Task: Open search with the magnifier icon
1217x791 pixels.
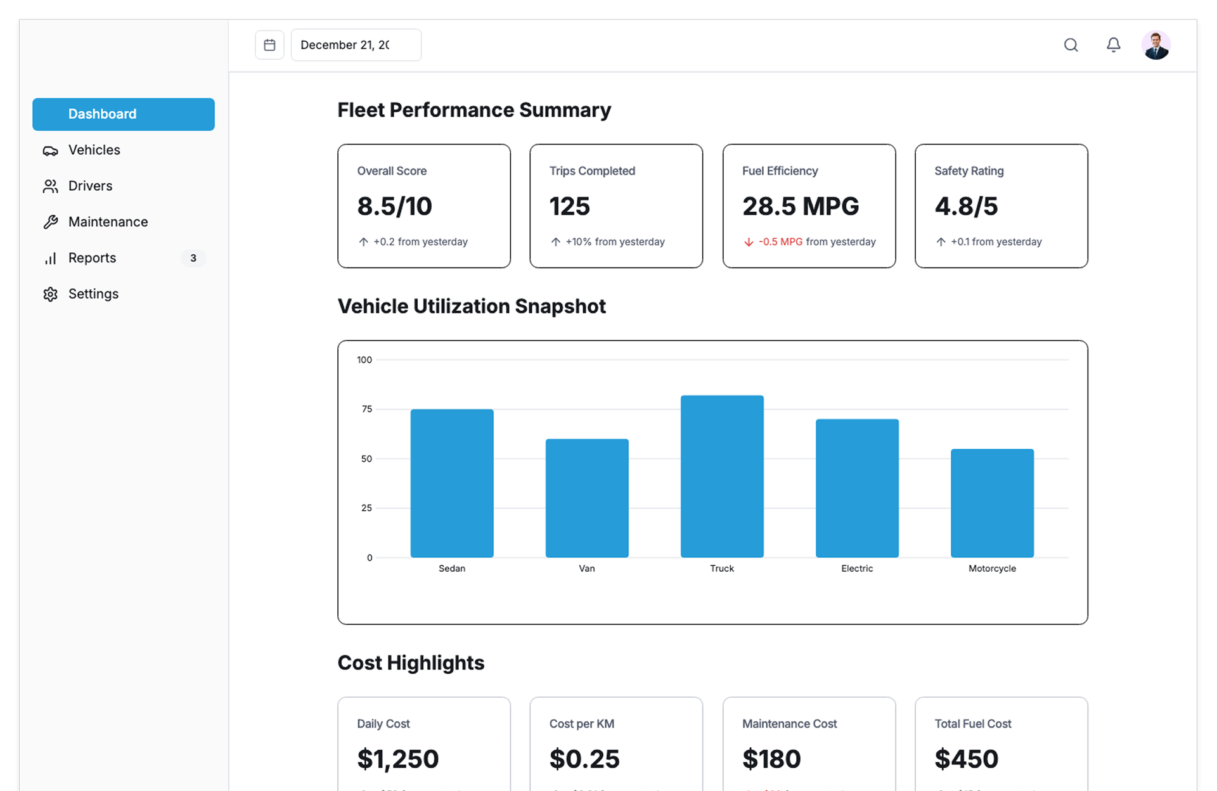Action: (x=1071, y=45)
